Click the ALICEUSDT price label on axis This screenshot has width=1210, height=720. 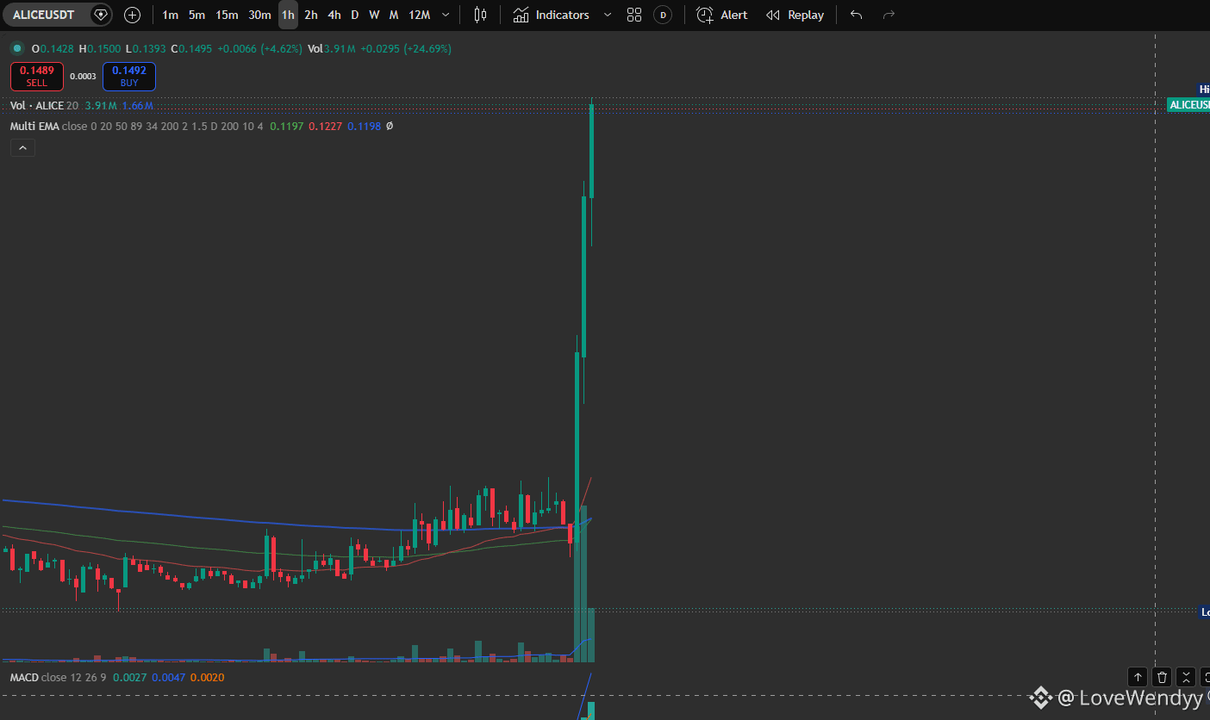[x=1189, y=104]
